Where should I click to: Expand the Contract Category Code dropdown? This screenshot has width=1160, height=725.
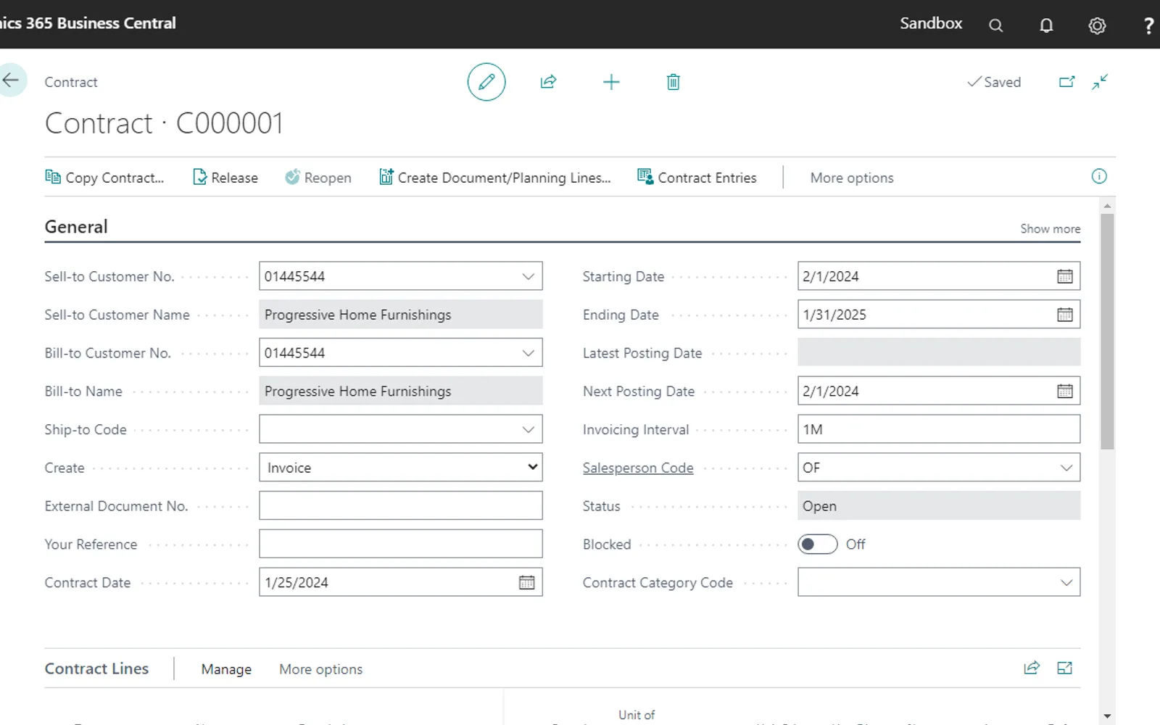click(1066, 582)
